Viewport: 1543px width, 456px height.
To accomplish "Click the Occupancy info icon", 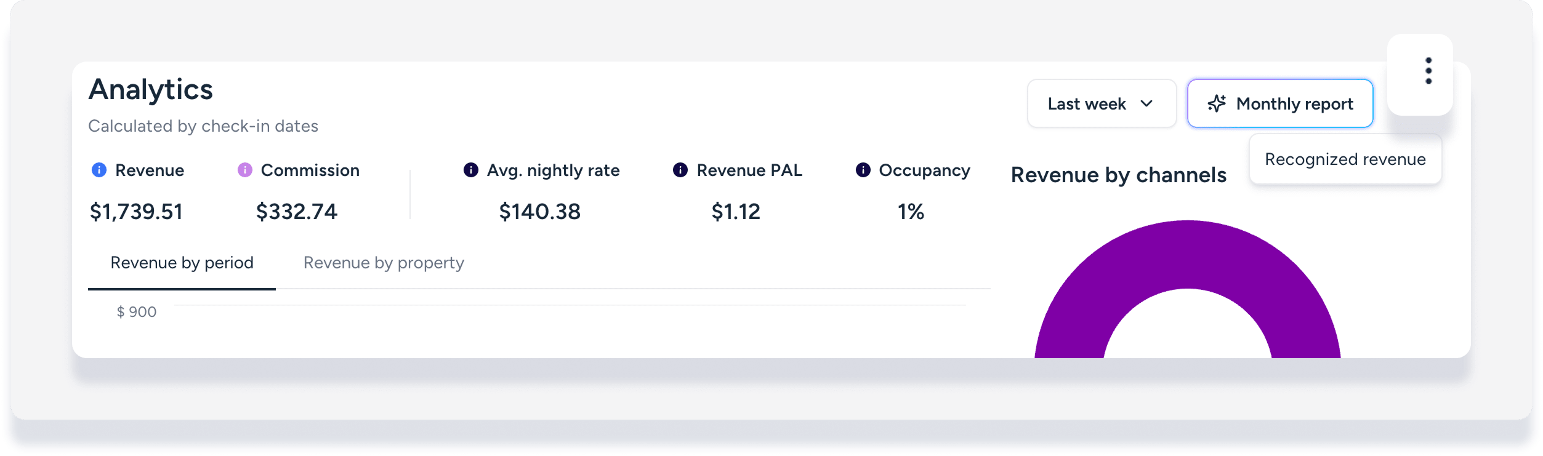I will pyautogui.click(x=863, y=170).
